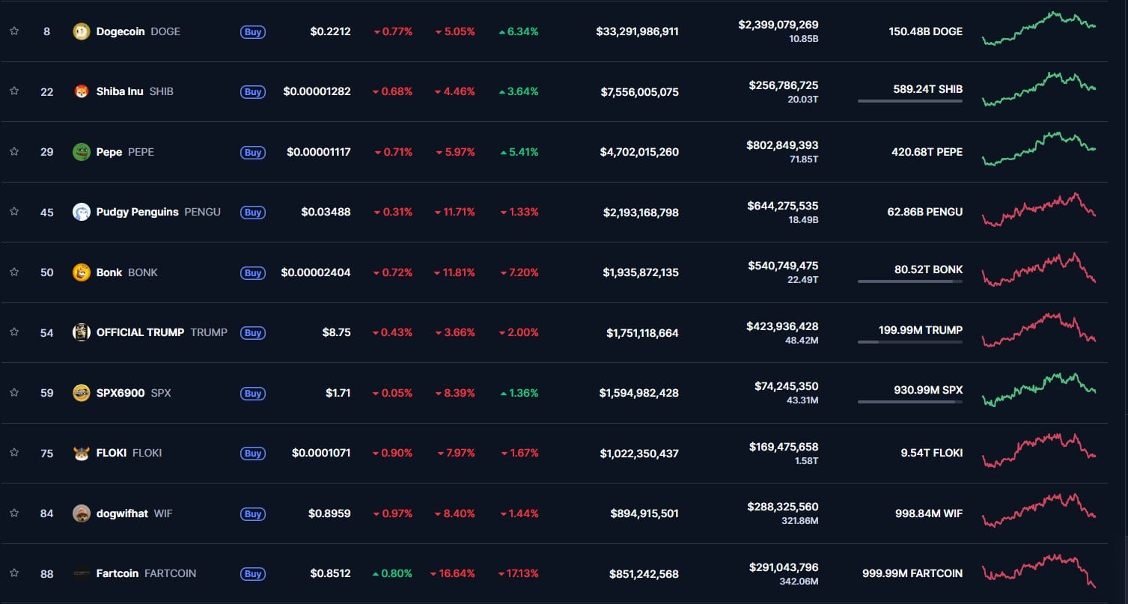Click the Shiba Inu coin icon
Viewport: 1128px width, 604px height.
point(82,91)
